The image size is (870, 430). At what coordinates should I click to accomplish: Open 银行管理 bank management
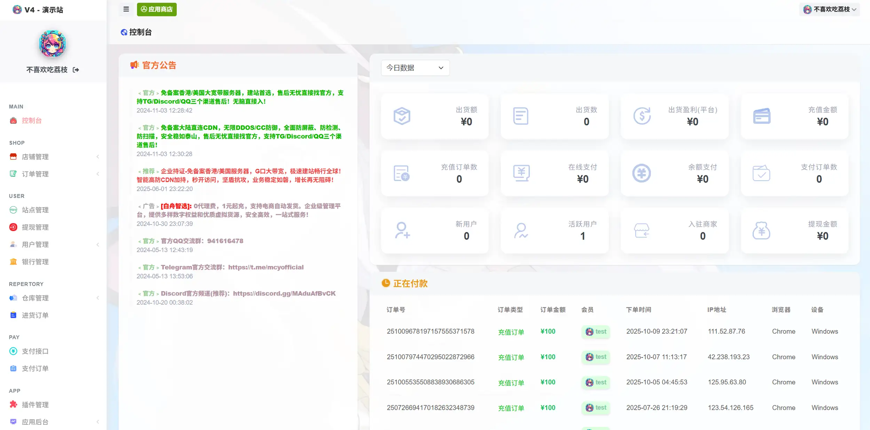[x=35, y=261]
